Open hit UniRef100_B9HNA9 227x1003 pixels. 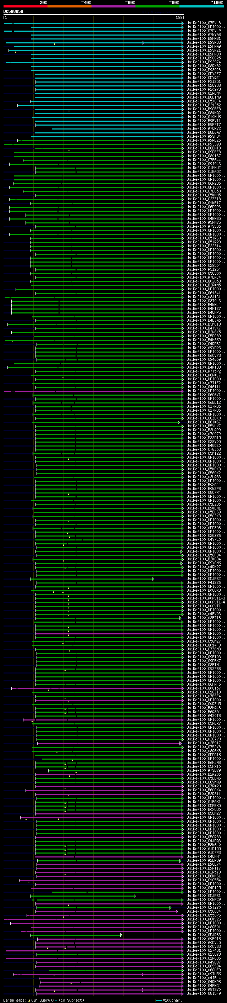click(204, 47)
